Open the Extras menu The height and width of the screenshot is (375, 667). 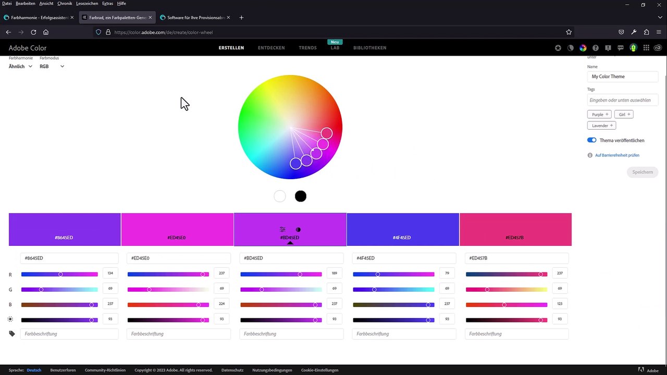[x=108, y=4]
